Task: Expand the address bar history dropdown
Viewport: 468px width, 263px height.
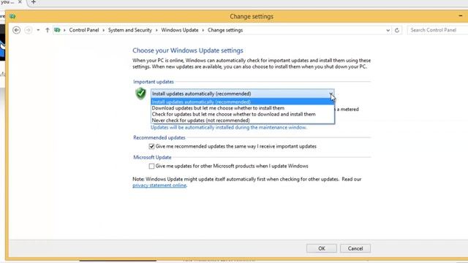Action: pyautogui.click(x=388, y=31)
